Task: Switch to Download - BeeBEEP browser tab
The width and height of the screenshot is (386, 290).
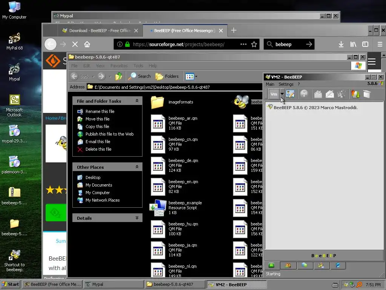Action: pos(100,31)
